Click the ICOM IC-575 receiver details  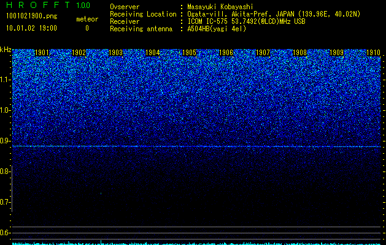pos(246,21)
